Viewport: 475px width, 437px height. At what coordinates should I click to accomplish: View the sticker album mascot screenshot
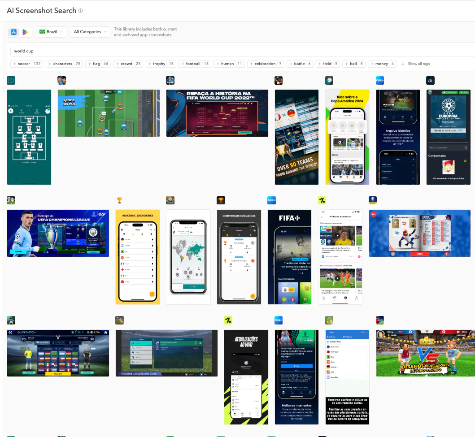(420, 234)
